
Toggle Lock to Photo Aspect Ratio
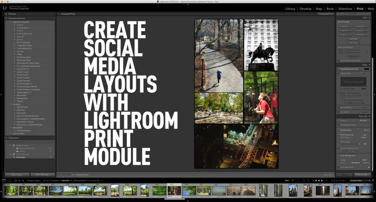click(338, 61)
